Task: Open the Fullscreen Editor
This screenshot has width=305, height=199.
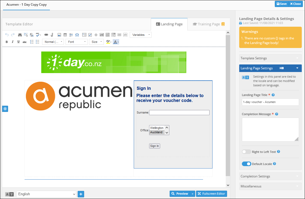Action: [x=211, y=194]
